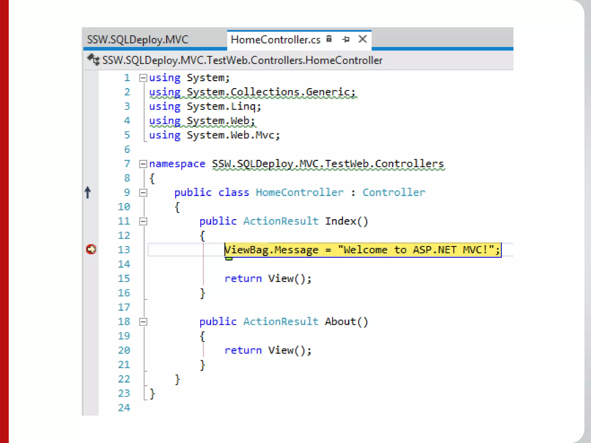Screen dimensions: 591x443
Task: Click the lock icon on HomeController.cs tab
Action: [x=329, y=39]
